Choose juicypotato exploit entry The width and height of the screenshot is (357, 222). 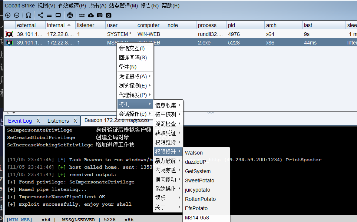(x=206, y=190)
